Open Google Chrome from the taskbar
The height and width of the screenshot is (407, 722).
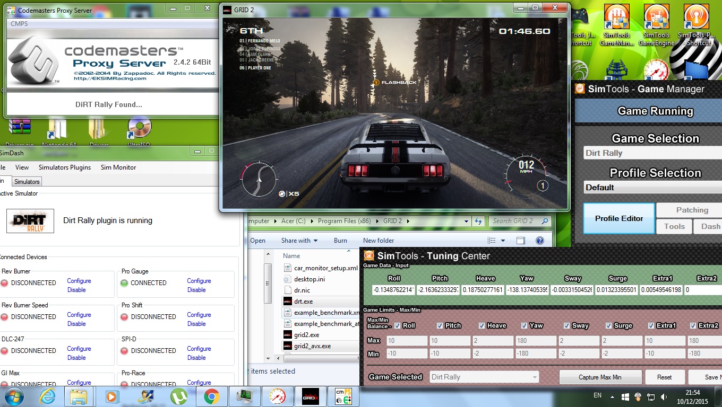[x=211, y=396]
